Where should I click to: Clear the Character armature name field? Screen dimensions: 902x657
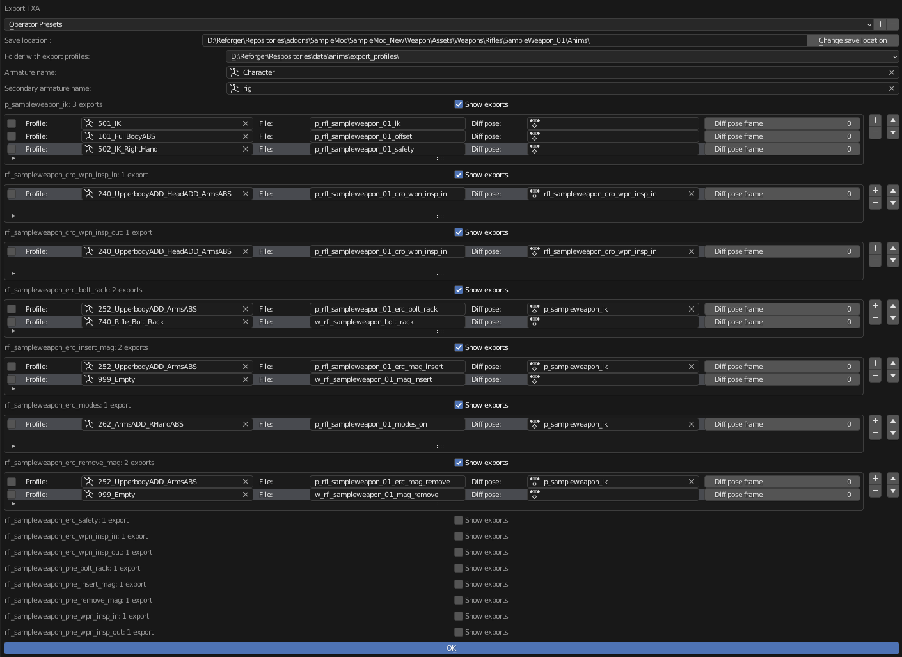click(x=891, y=72)
